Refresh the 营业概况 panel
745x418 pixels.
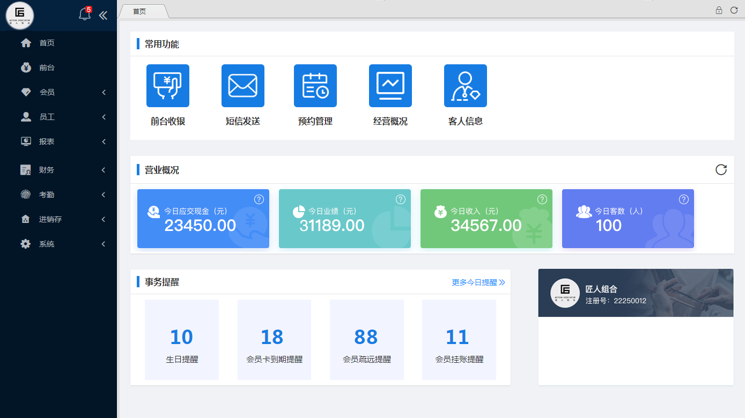tap(721, 169)
